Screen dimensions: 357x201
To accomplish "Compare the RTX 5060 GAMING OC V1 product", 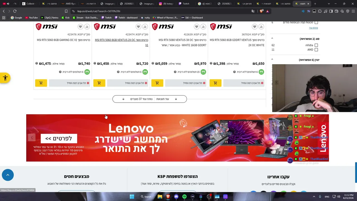I will [x=87, y=27].
